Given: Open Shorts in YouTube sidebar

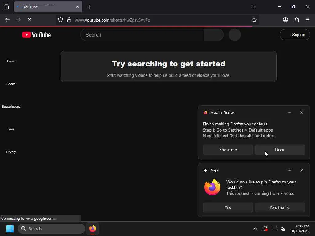Looking at the screenshot, I should click(x=11, y=84).
